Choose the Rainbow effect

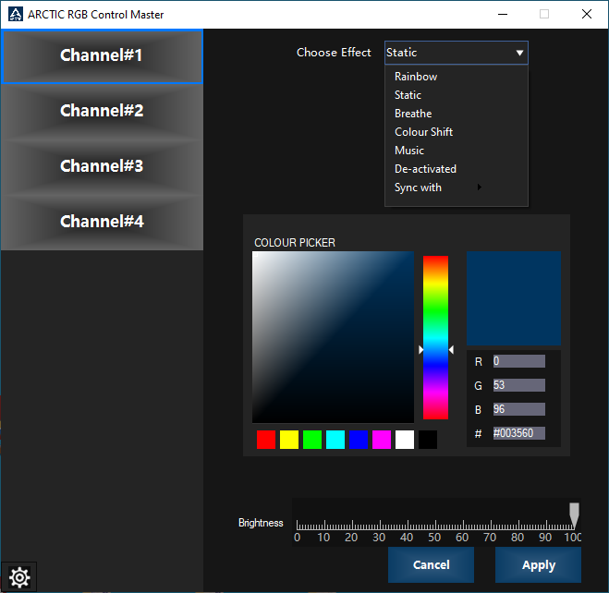coord(456,77)
